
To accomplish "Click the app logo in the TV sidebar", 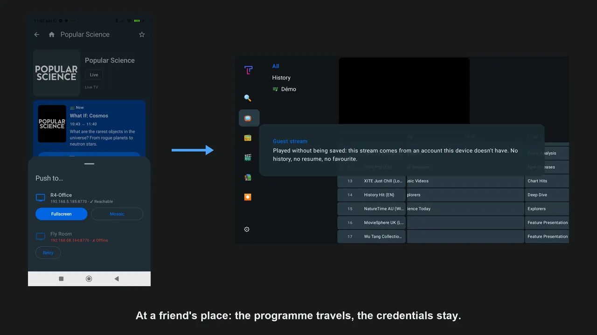I will tap(249, 70).
